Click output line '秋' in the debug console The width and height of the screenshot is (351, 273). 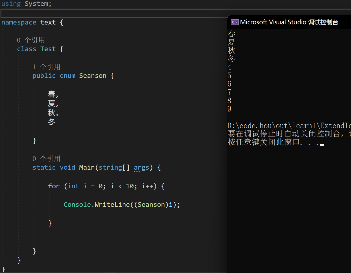tap(231, 50)
